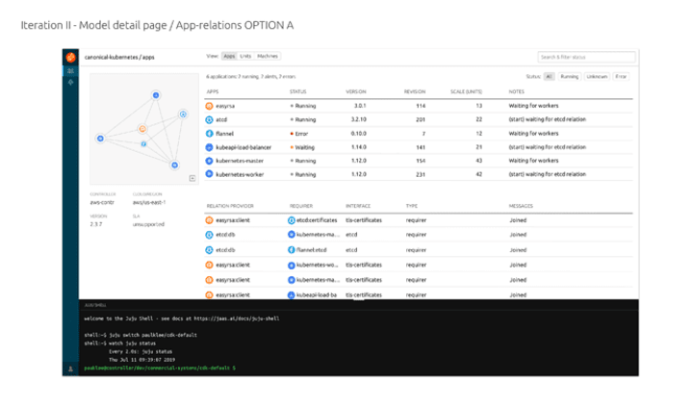The image size is (693, 407).
Task: Select the orange easyrsa node in the graph
Action: tap(142, 129)
